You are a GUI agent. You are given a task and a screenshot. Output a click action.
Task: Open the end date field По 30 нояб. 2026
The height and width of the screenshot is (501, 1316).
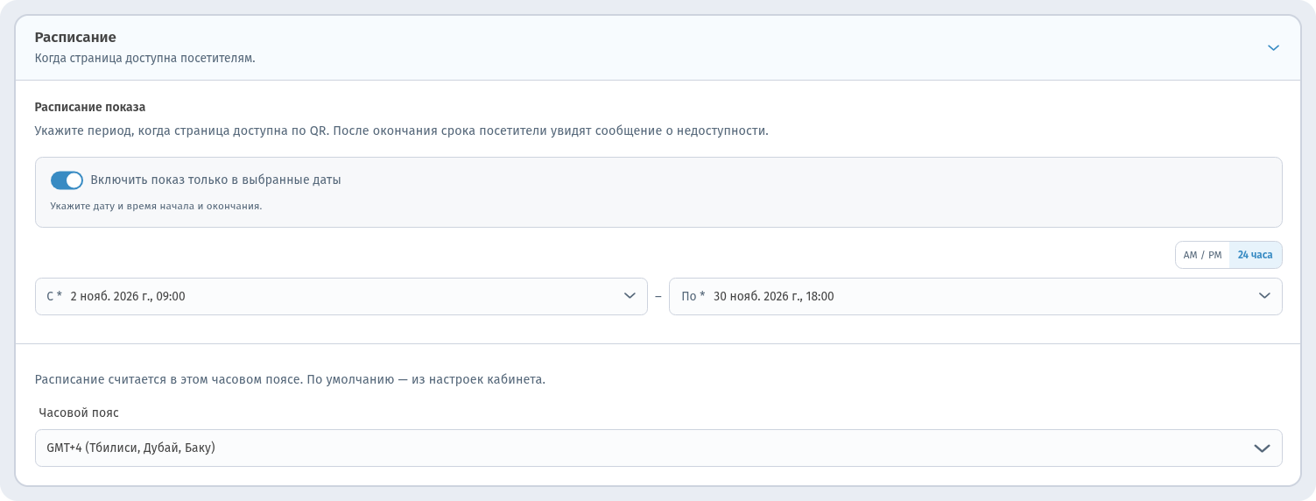pos(975,297)
